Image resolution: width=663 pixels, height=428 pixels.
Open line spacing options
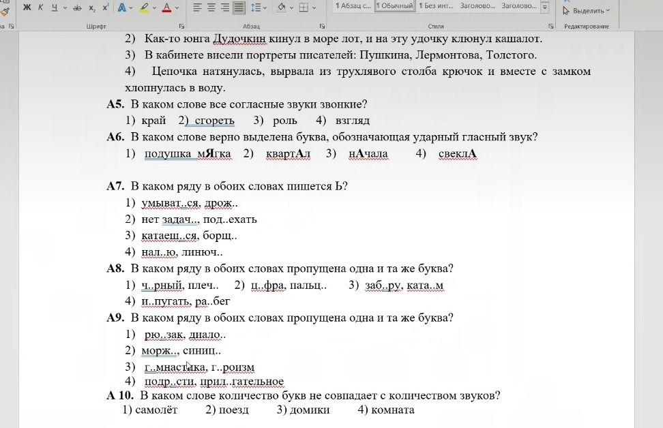pos(256,7)
